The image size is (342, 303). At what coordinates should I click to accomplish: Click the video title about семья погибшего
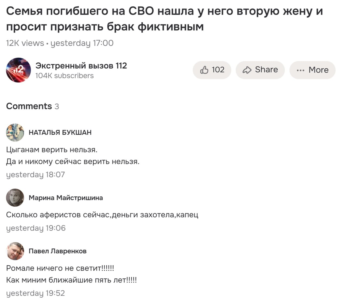pyautogui.click(x=164, y=19)
